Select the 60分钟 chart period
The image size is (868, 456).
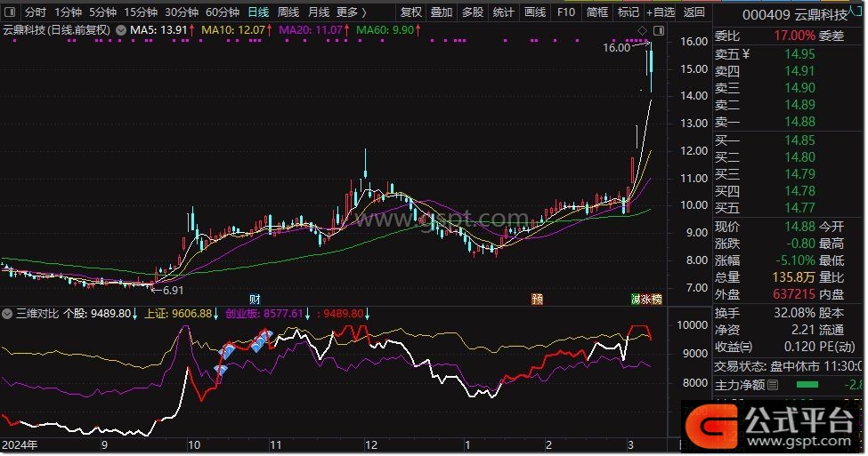tap(223, 12)
